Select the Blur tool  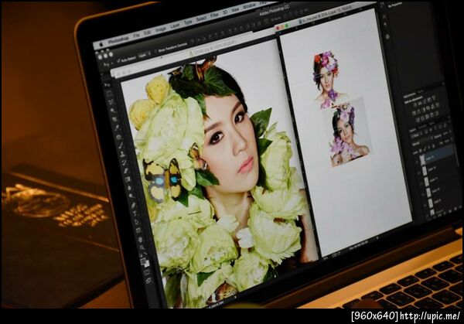pos(130,187)
